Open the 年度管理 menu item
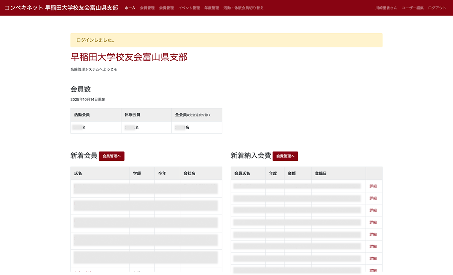Image resolution: width=453 pixels, height=275 pixels. [x=211, y=8]
